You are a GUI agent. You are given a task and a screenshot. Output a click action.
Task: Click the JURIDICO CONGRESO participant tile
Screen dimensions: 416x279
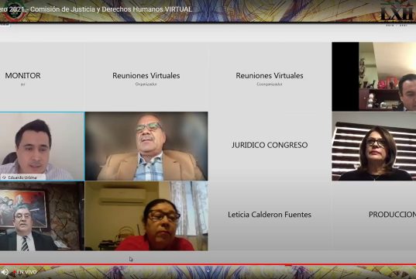click(x=270, y=146)
